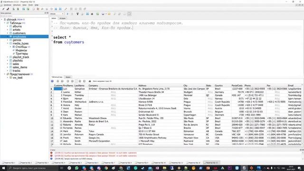Screen dimensions: 304x171
Task: Click the Windows Start button
Action: tap(3, 168)
